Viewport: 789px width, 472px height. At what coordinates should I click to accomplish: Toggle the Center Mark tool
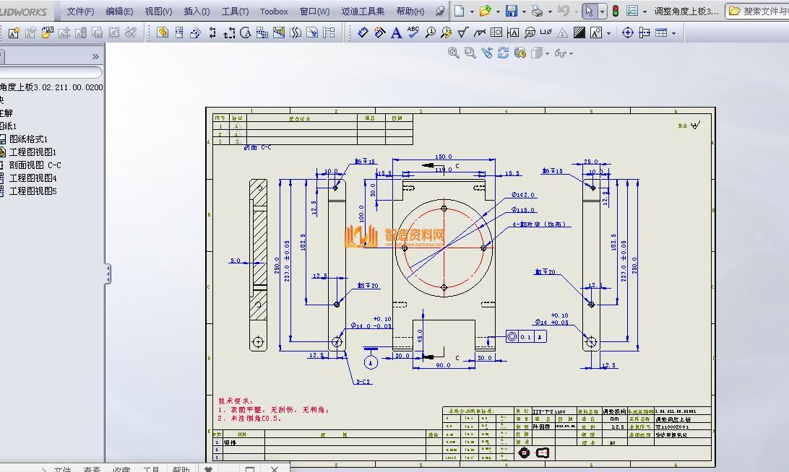click(627, 32)
